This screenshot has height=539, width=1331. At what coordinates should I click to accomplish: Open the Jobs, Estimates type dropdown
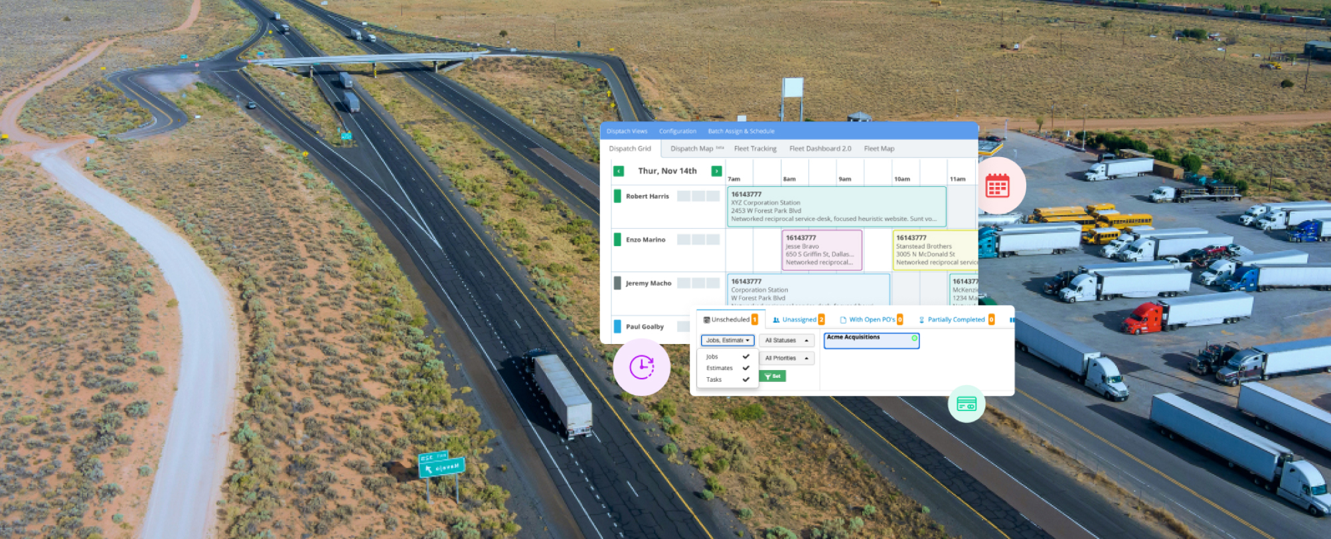(728, 340)
